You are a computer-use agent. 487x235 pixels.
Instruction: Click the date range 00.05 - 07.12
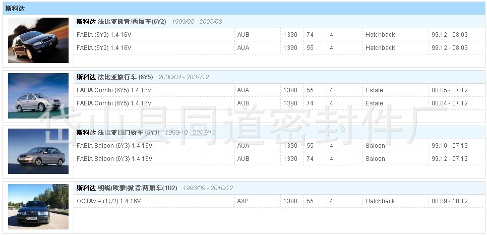coord(449,90)
